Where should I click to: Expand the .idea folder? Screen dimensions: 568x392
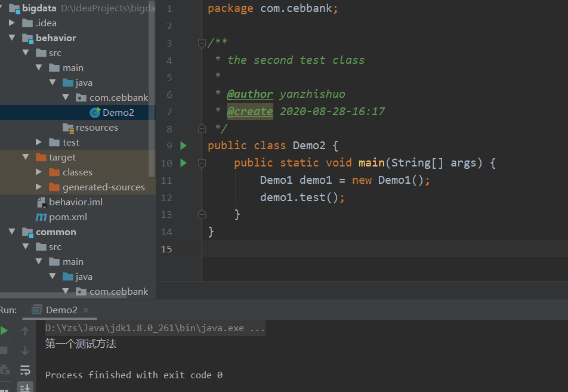[x=12, y=23]
